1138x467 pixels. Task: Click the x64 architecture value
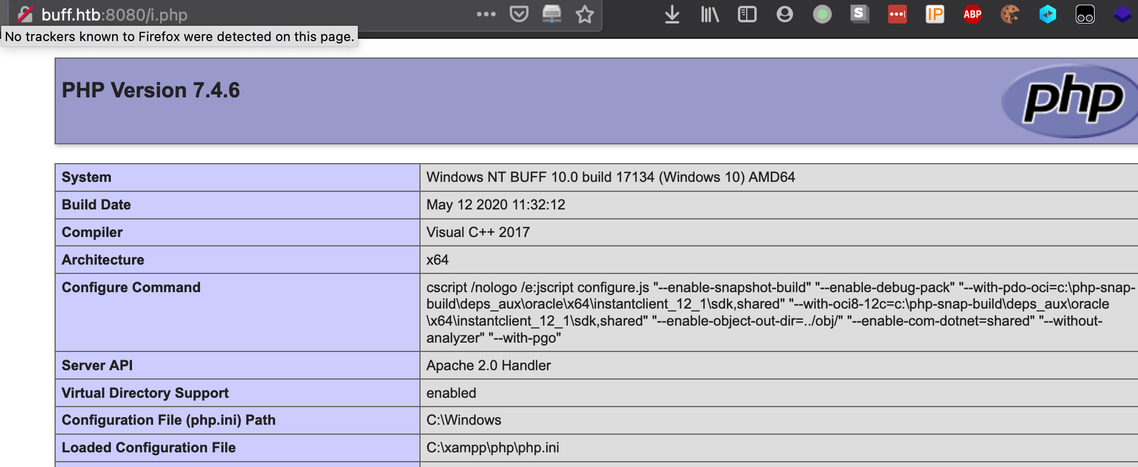(438, 260)
